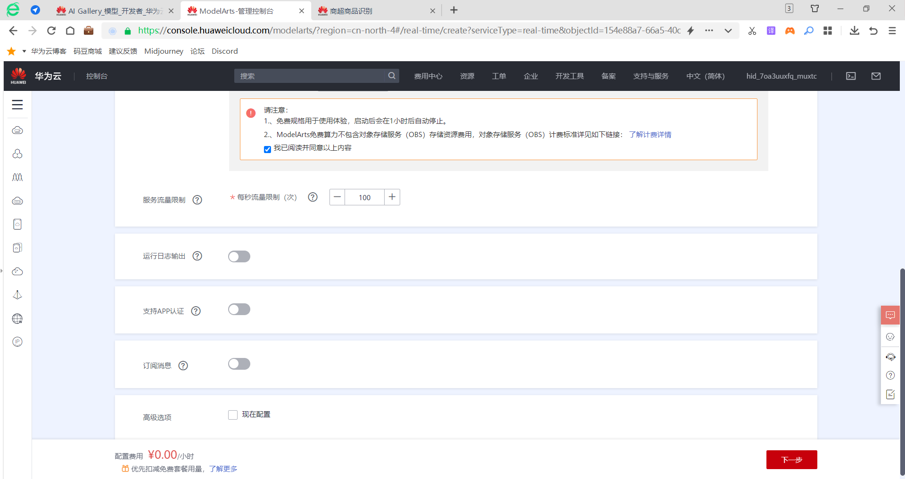Image resolution: width=905 pixels, height=479 pixels.
Task: Open the bookmarks star dropdown arrow
Action: click(x=24, y=51)
